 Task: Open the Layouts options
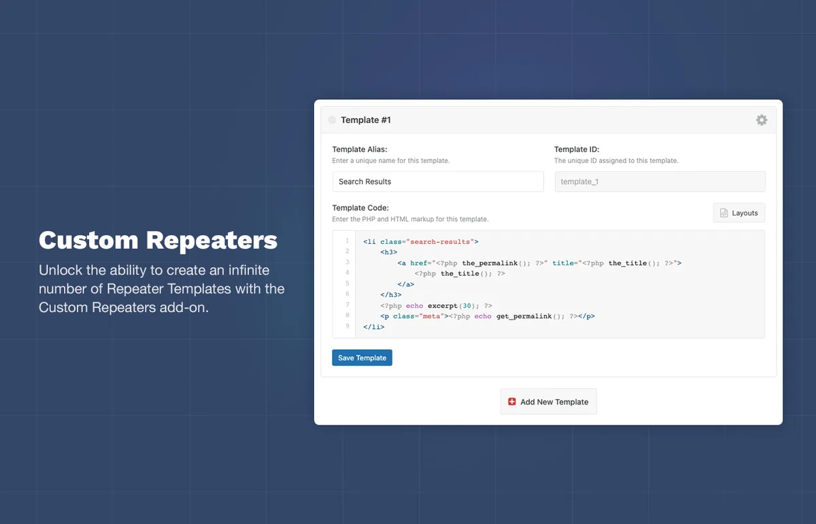pyautogui.click(x=739, y=213)
